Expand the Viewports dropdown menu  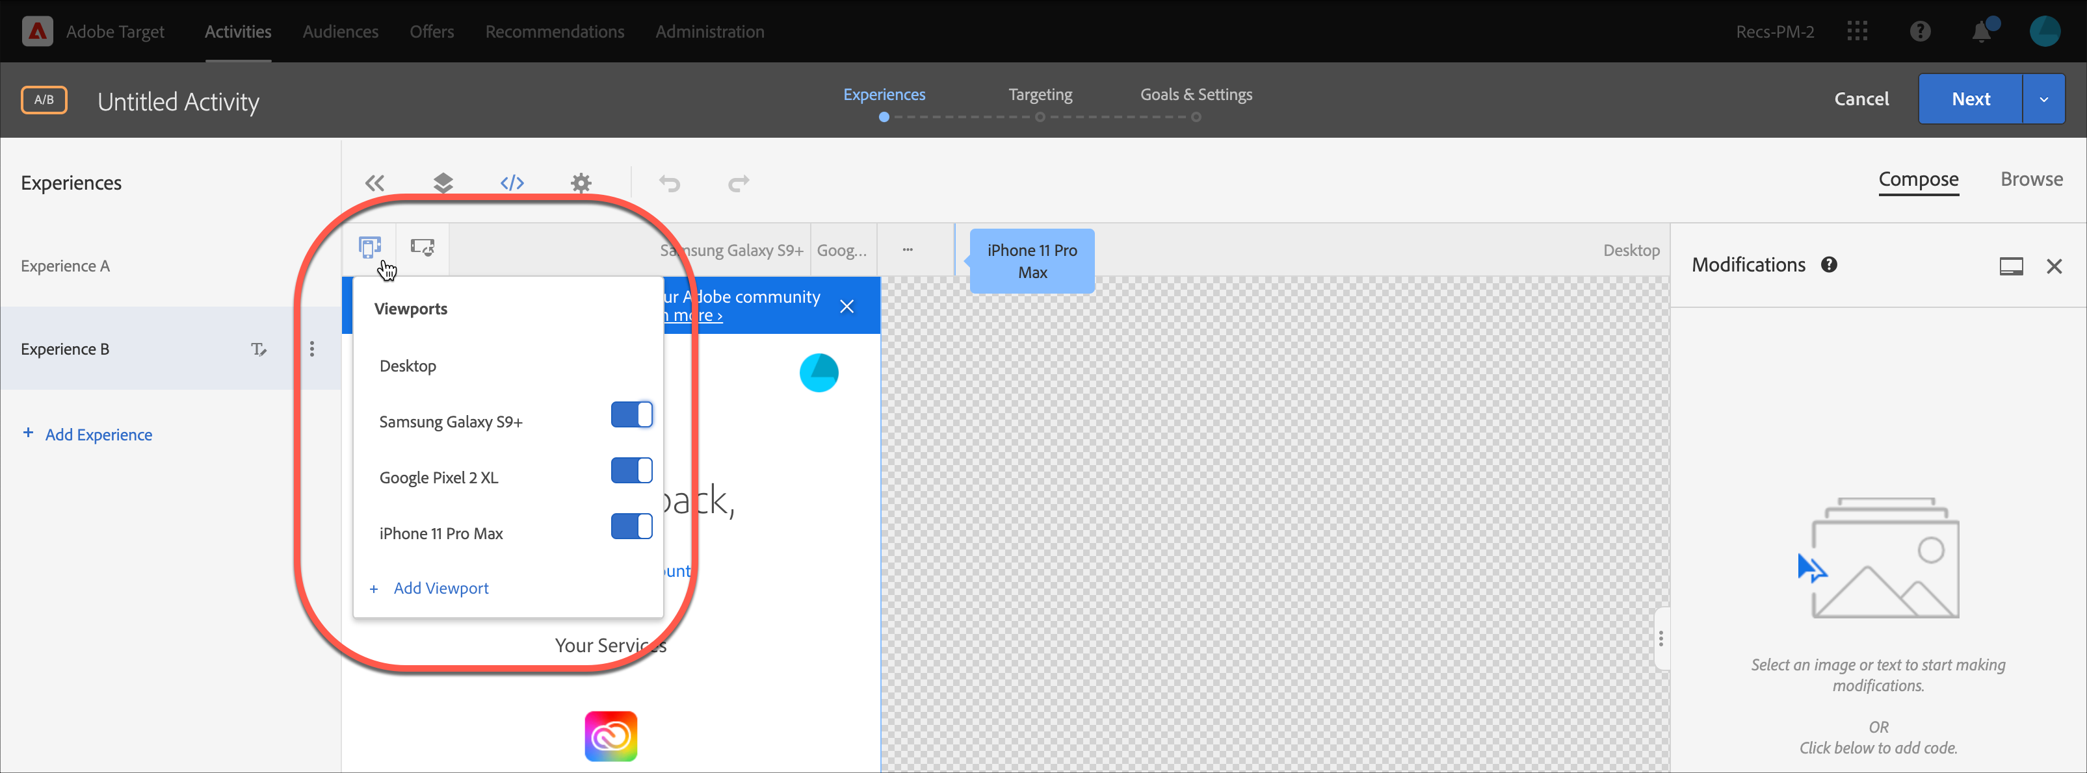point(371,249)
